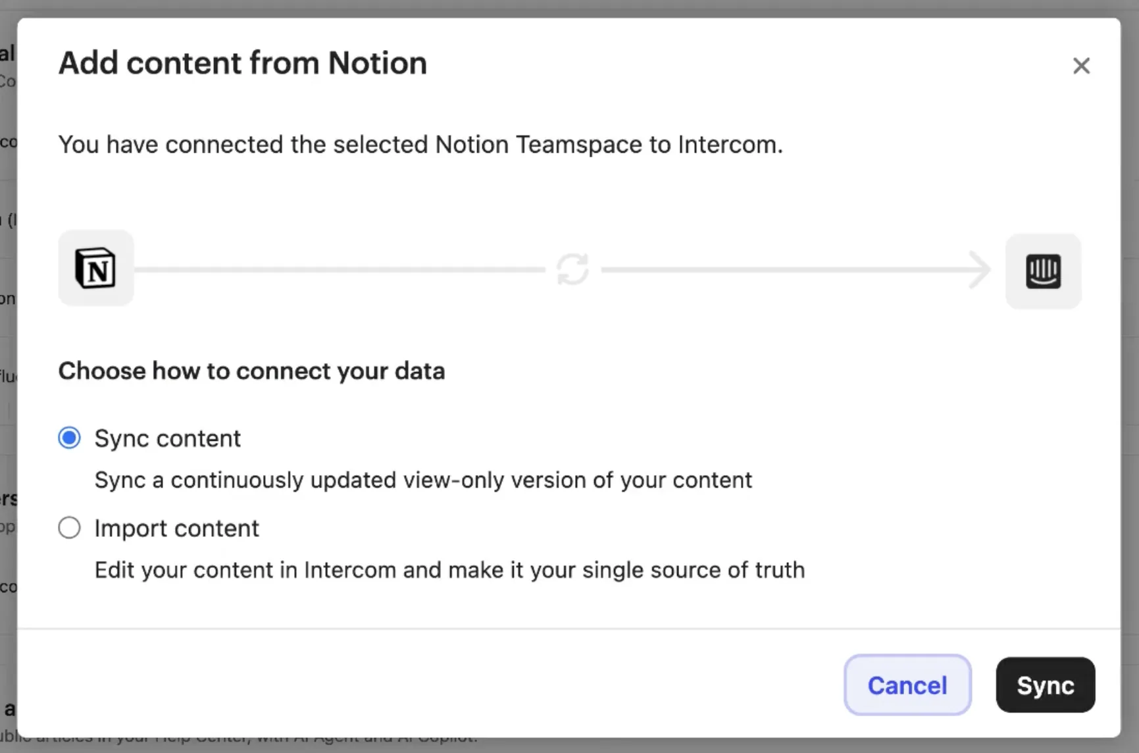Click the Import content option label

(177, 529)
